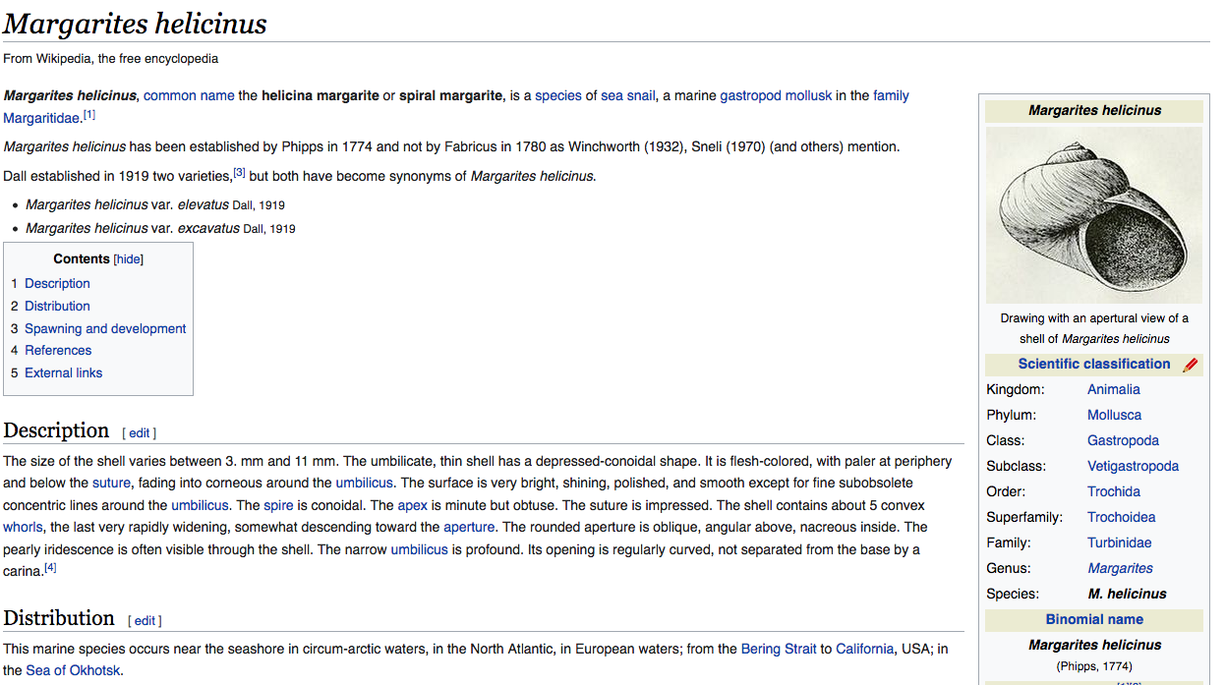Follow the Margaritidae family link
Viewport: 1225px width, 685px height.
coord(42,119)
